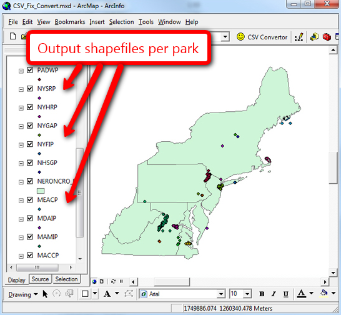This screenshot has width=341, height=315.
Task: Open the Selection menu
Action: pos(121,22)
